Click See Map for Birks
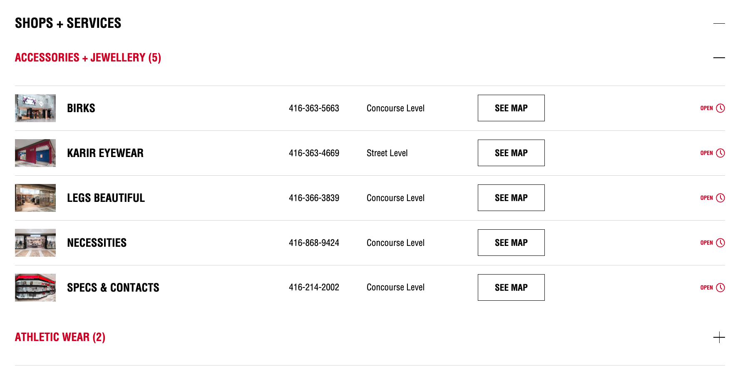The width and height of the screenshot is (740, 378). 511,108
